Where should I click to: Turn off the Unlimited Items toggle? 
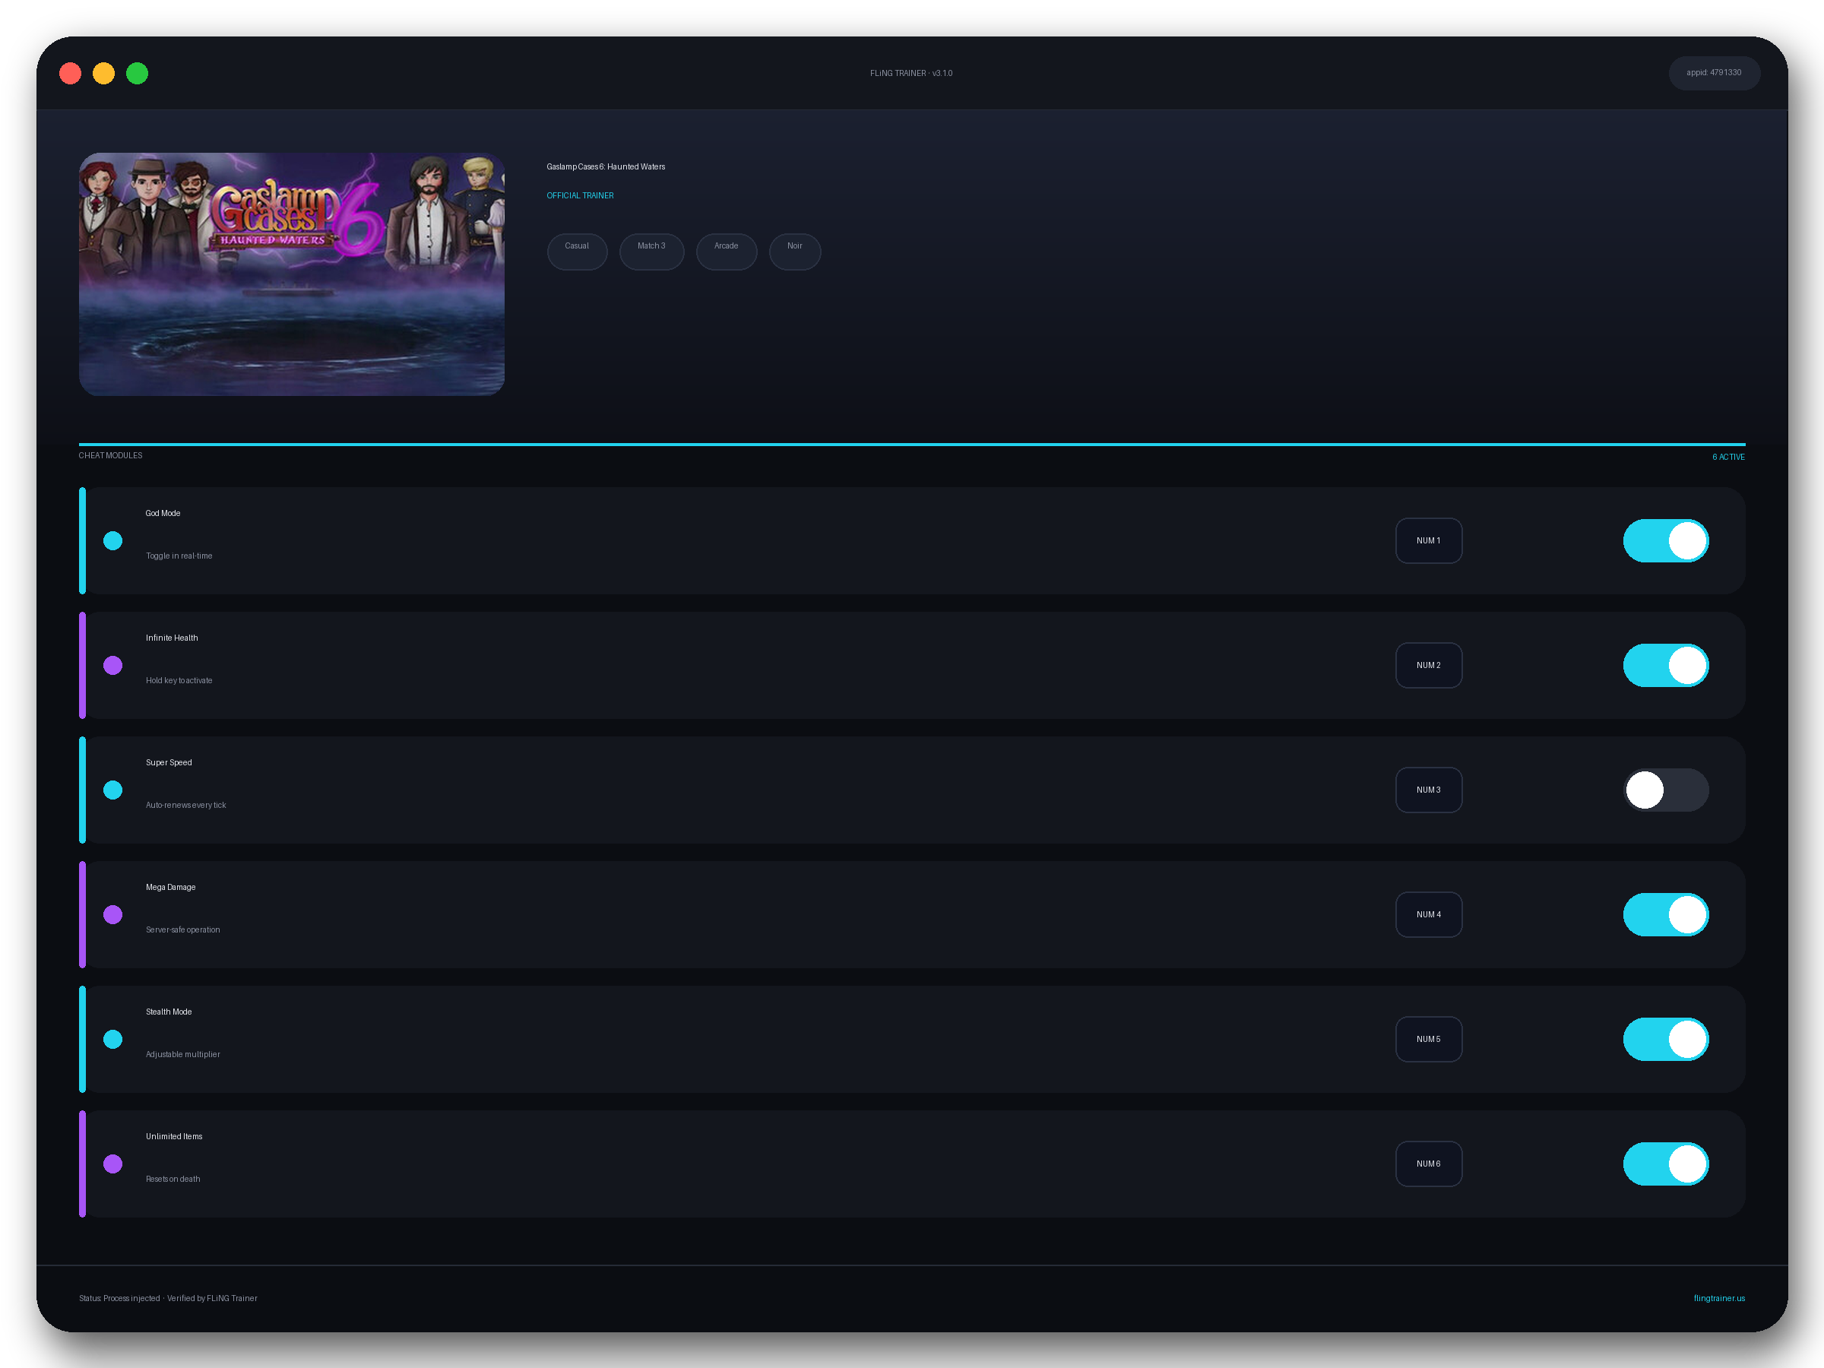point(1666,1164)
